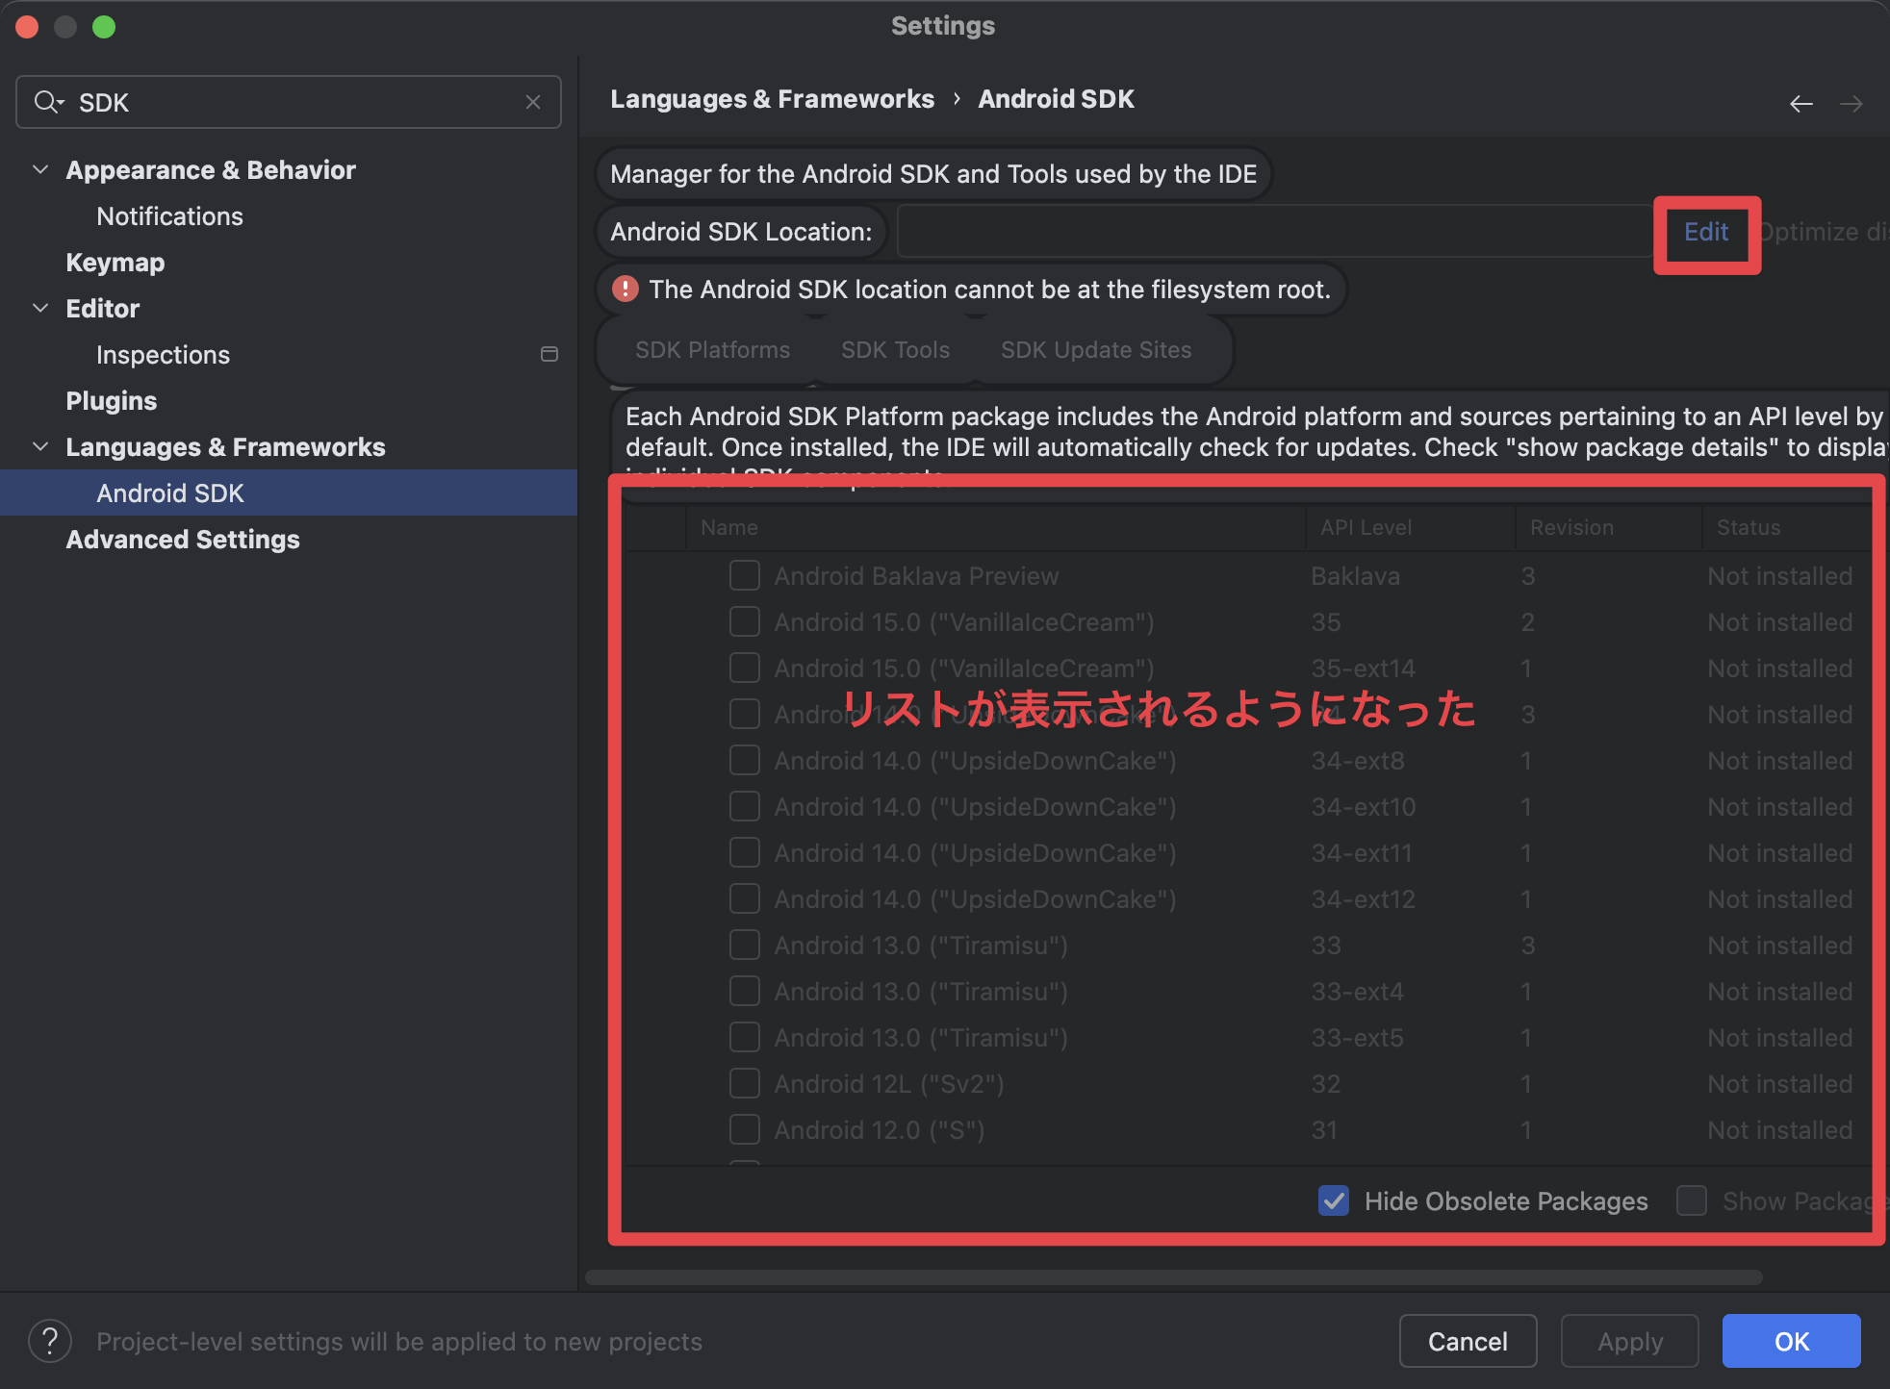This screenshot has width=1890, height=1389.
Task: Click the Android Baklava Preview checkbox
Action: click(x=744, y=575)
